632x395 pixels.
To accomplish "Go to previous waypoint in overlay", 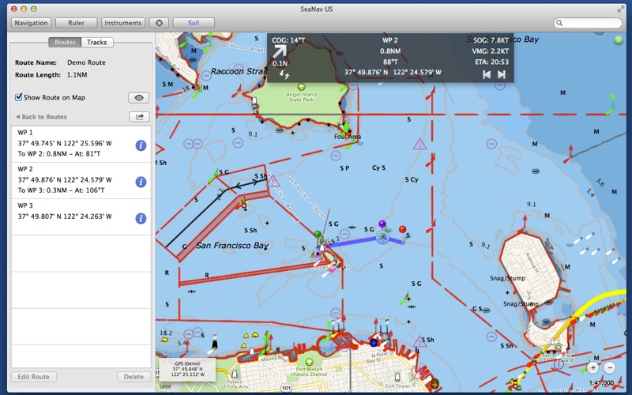I will click(x=487, y=74).
